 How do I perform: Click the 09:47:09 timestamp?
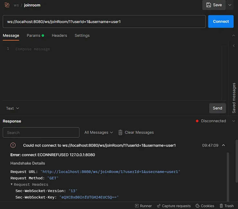[x=210, y=145]
